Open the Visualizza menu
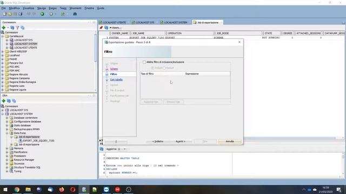This screenshot has width=346, height=194. [29, 8]
